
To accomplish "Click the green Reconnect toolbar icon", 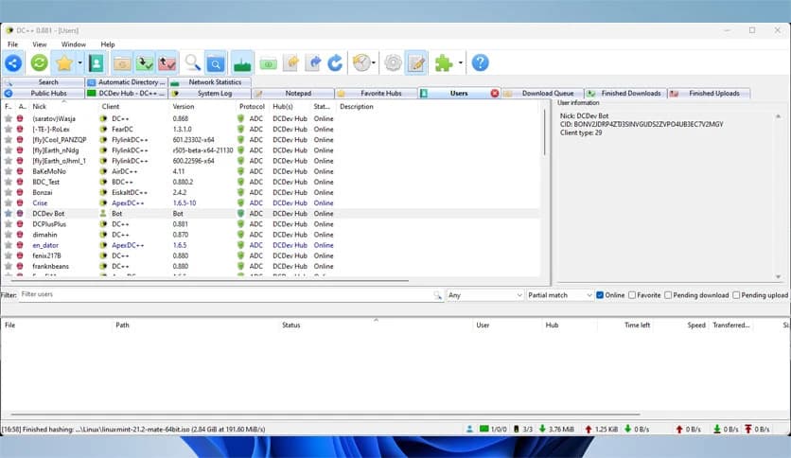I will (40, 63).
